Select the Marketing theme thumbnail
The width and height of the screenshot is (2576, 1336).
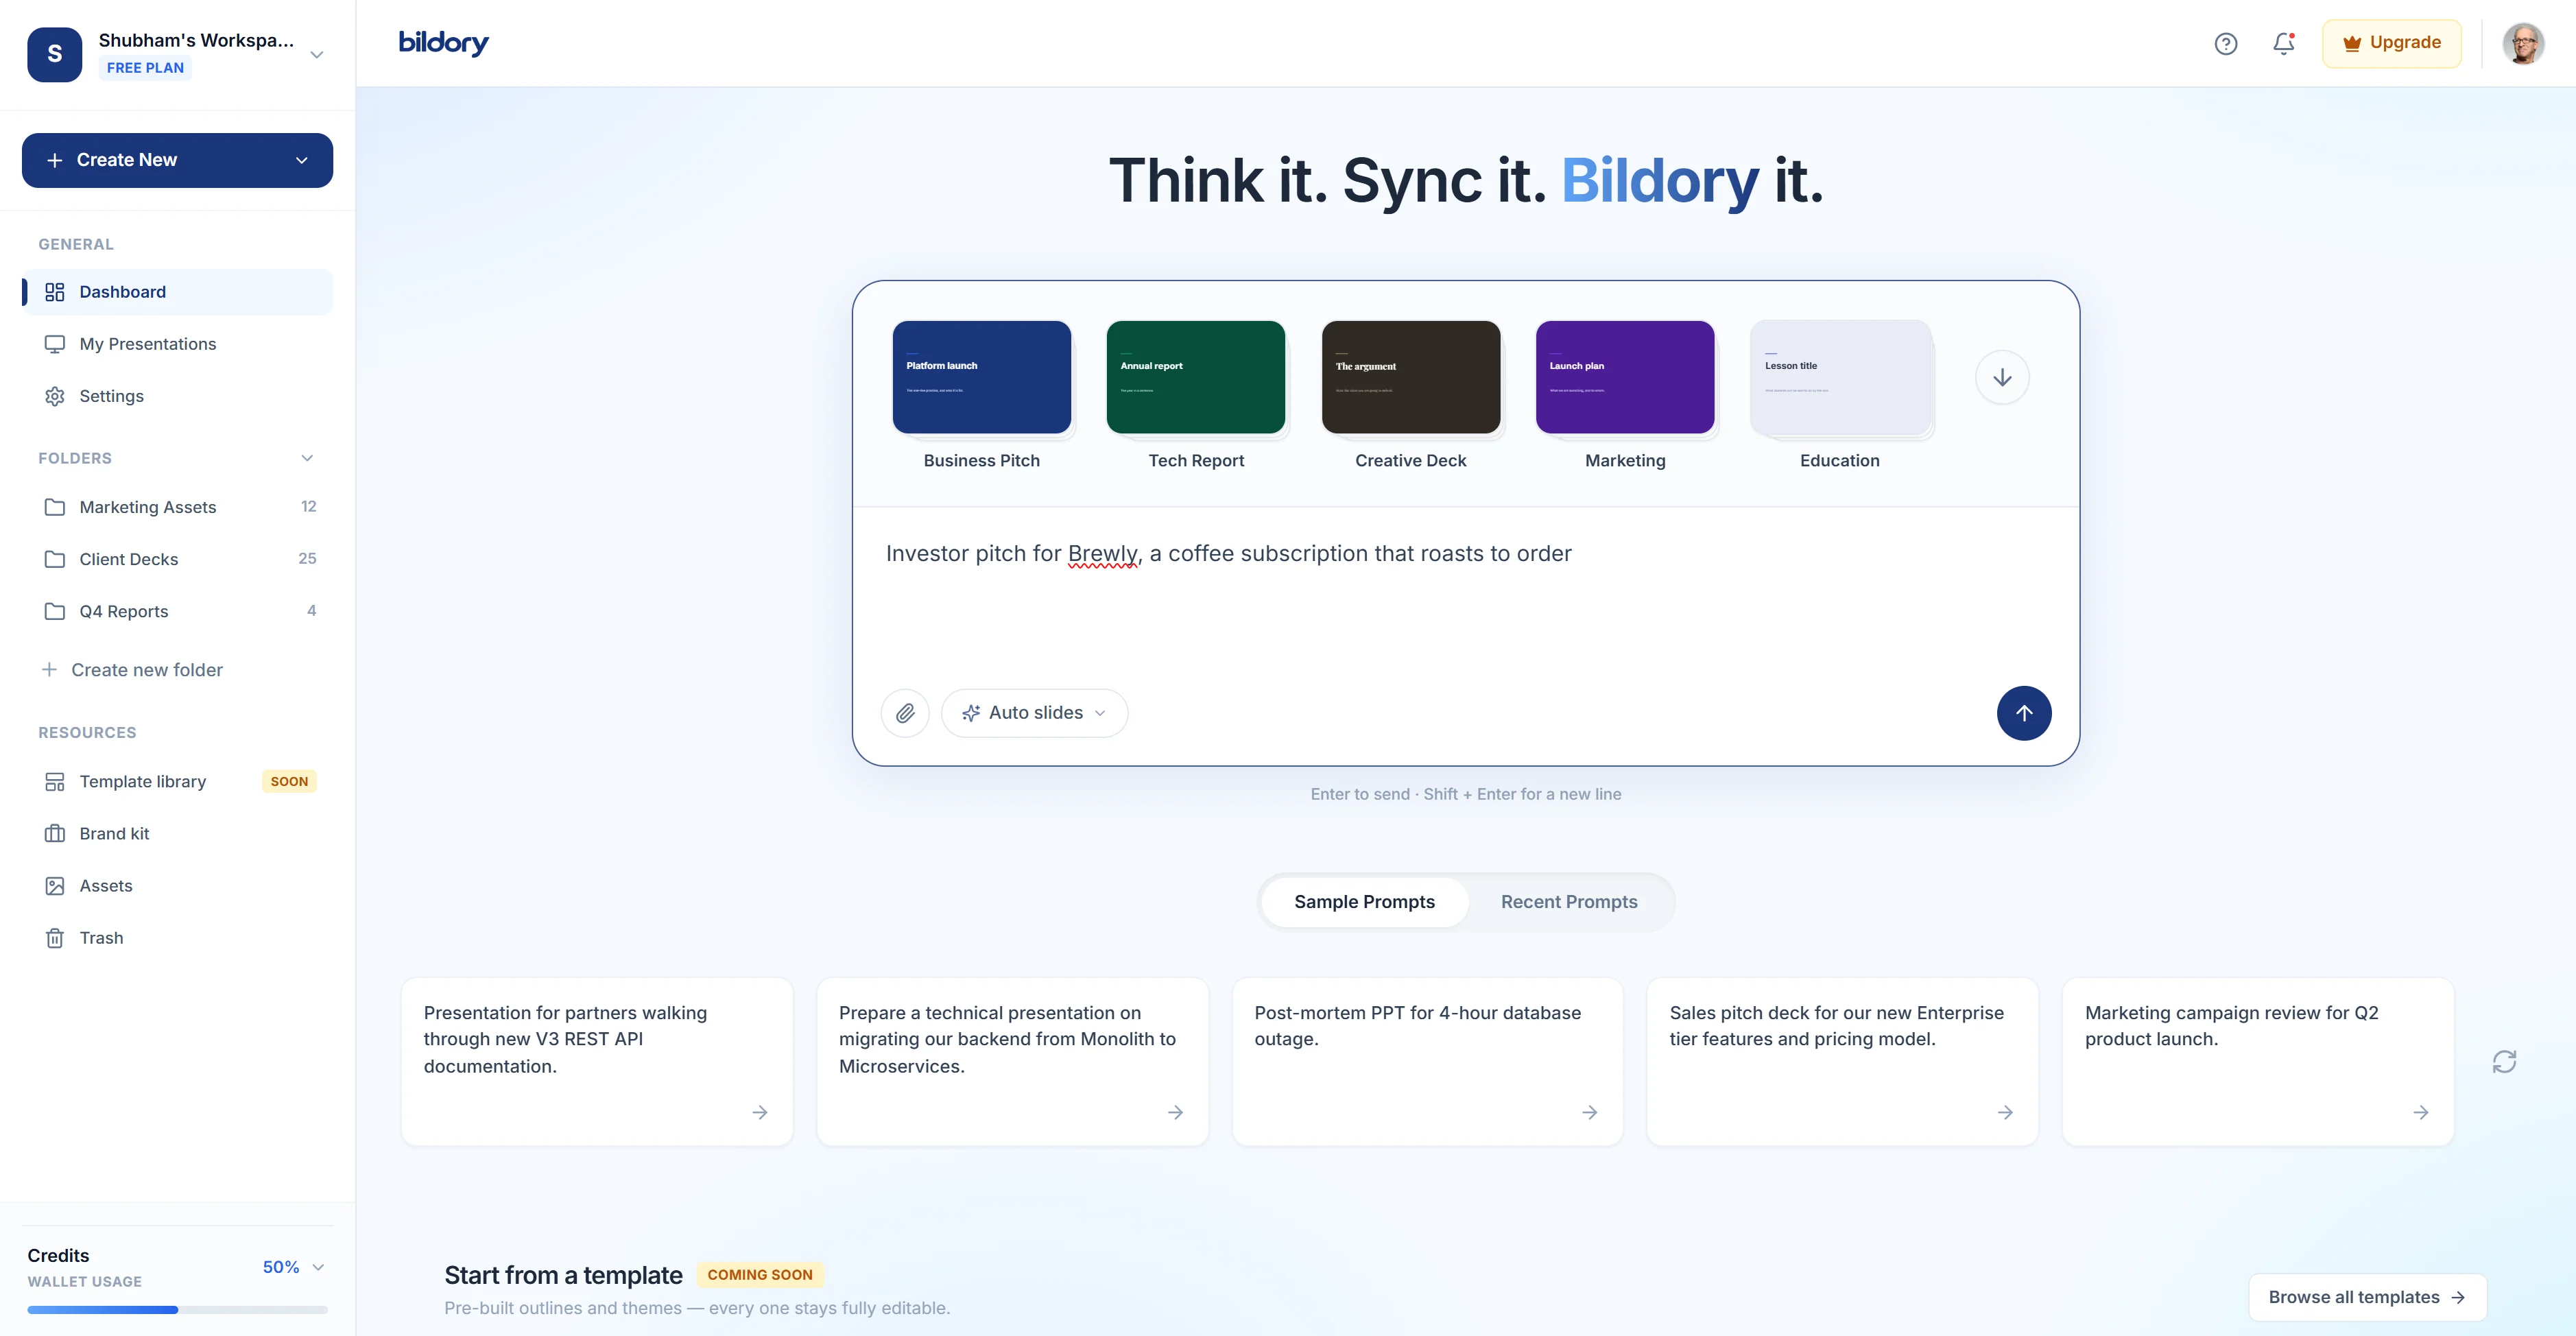click(x=1625, y=377)
